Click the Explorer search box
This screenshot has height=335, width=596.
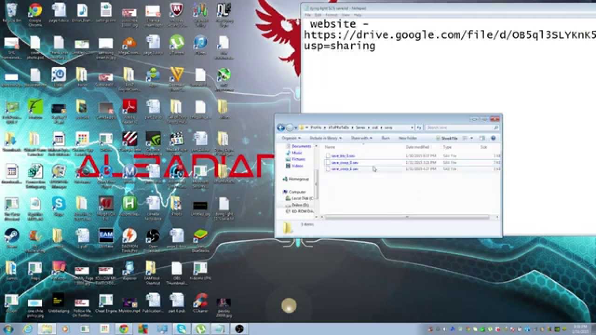[462, 127]
